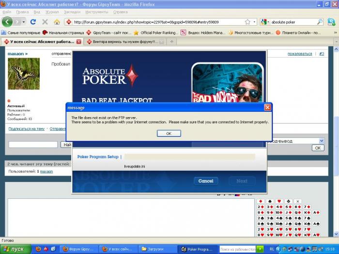Click the desktop search green arrow button

point(260,249)
